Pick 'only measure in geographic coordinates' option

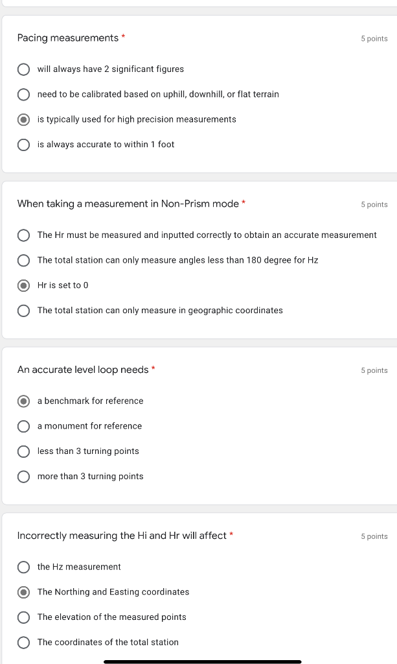(23, 311)
